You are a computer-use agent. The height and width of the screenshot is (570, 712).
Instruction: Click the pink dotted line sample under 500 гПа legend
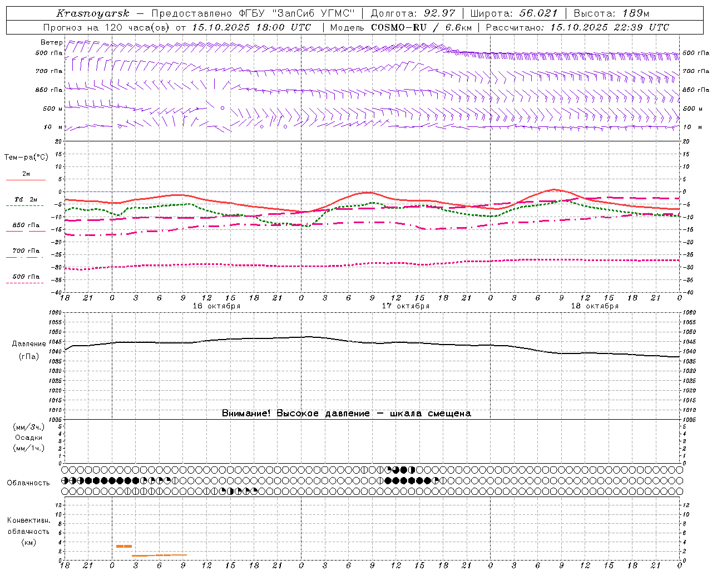click(x=26, y=283)
